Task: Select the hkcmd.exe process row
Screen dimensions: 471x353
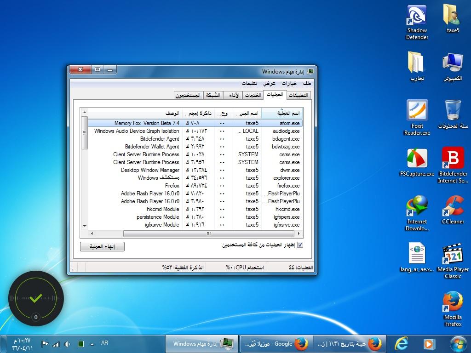Action: pos(195,209)
